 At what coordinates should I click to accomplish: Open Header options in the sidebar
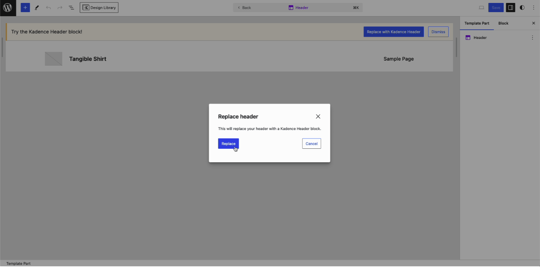pos(532,37)
